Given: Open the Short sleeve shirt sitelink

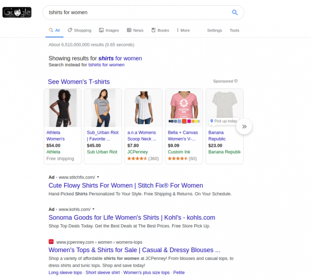Looking at the screenshot, I should [103, 273].
